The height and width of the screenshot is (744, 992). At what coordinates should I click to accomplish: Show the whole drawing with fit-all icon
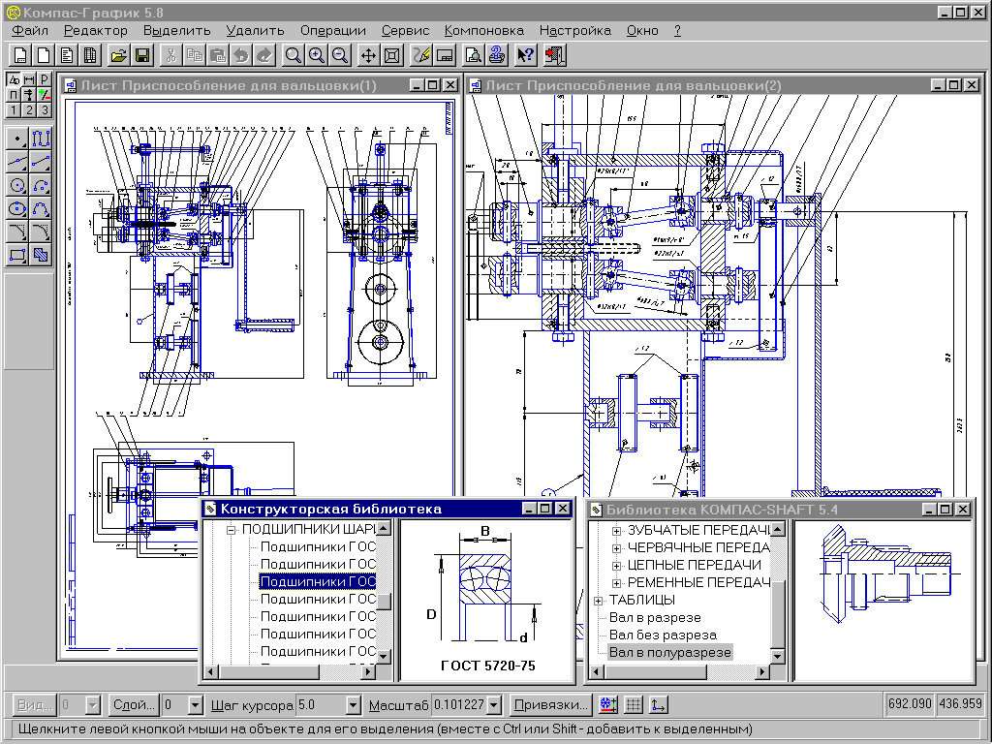[x=392, y=55]
